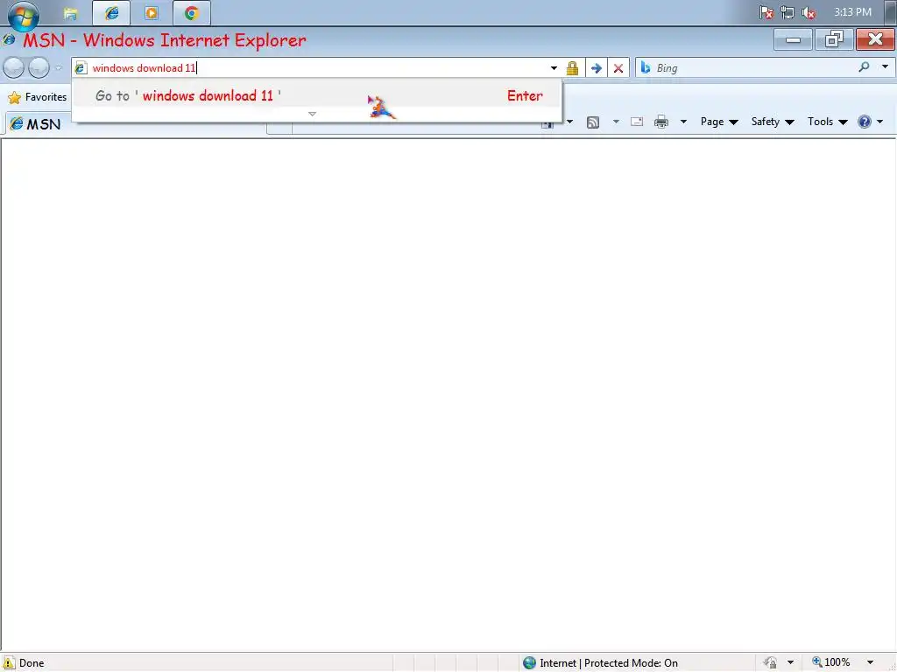Expand the Help menu dropdown arrow
Viewport: 897px width, 672px height.
pos(879,122)
